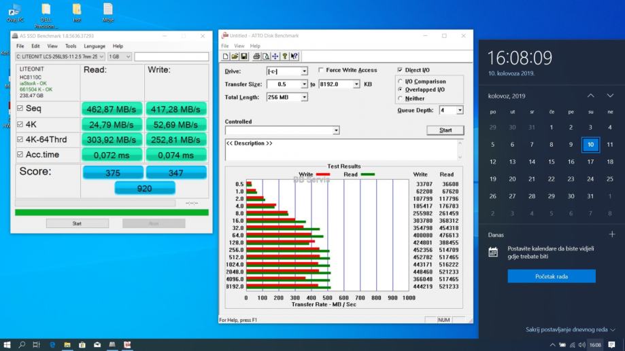Open Task View on the taskbar
The width and height of the screenshot is (625, 351).
coord(37,345)
